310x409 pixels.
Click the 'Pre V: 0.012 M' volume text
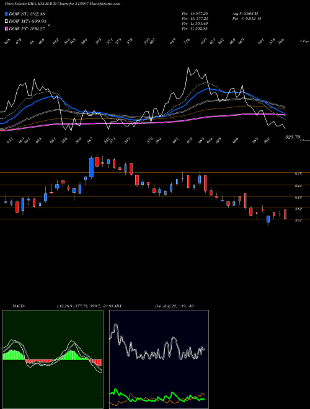[247, 19]
